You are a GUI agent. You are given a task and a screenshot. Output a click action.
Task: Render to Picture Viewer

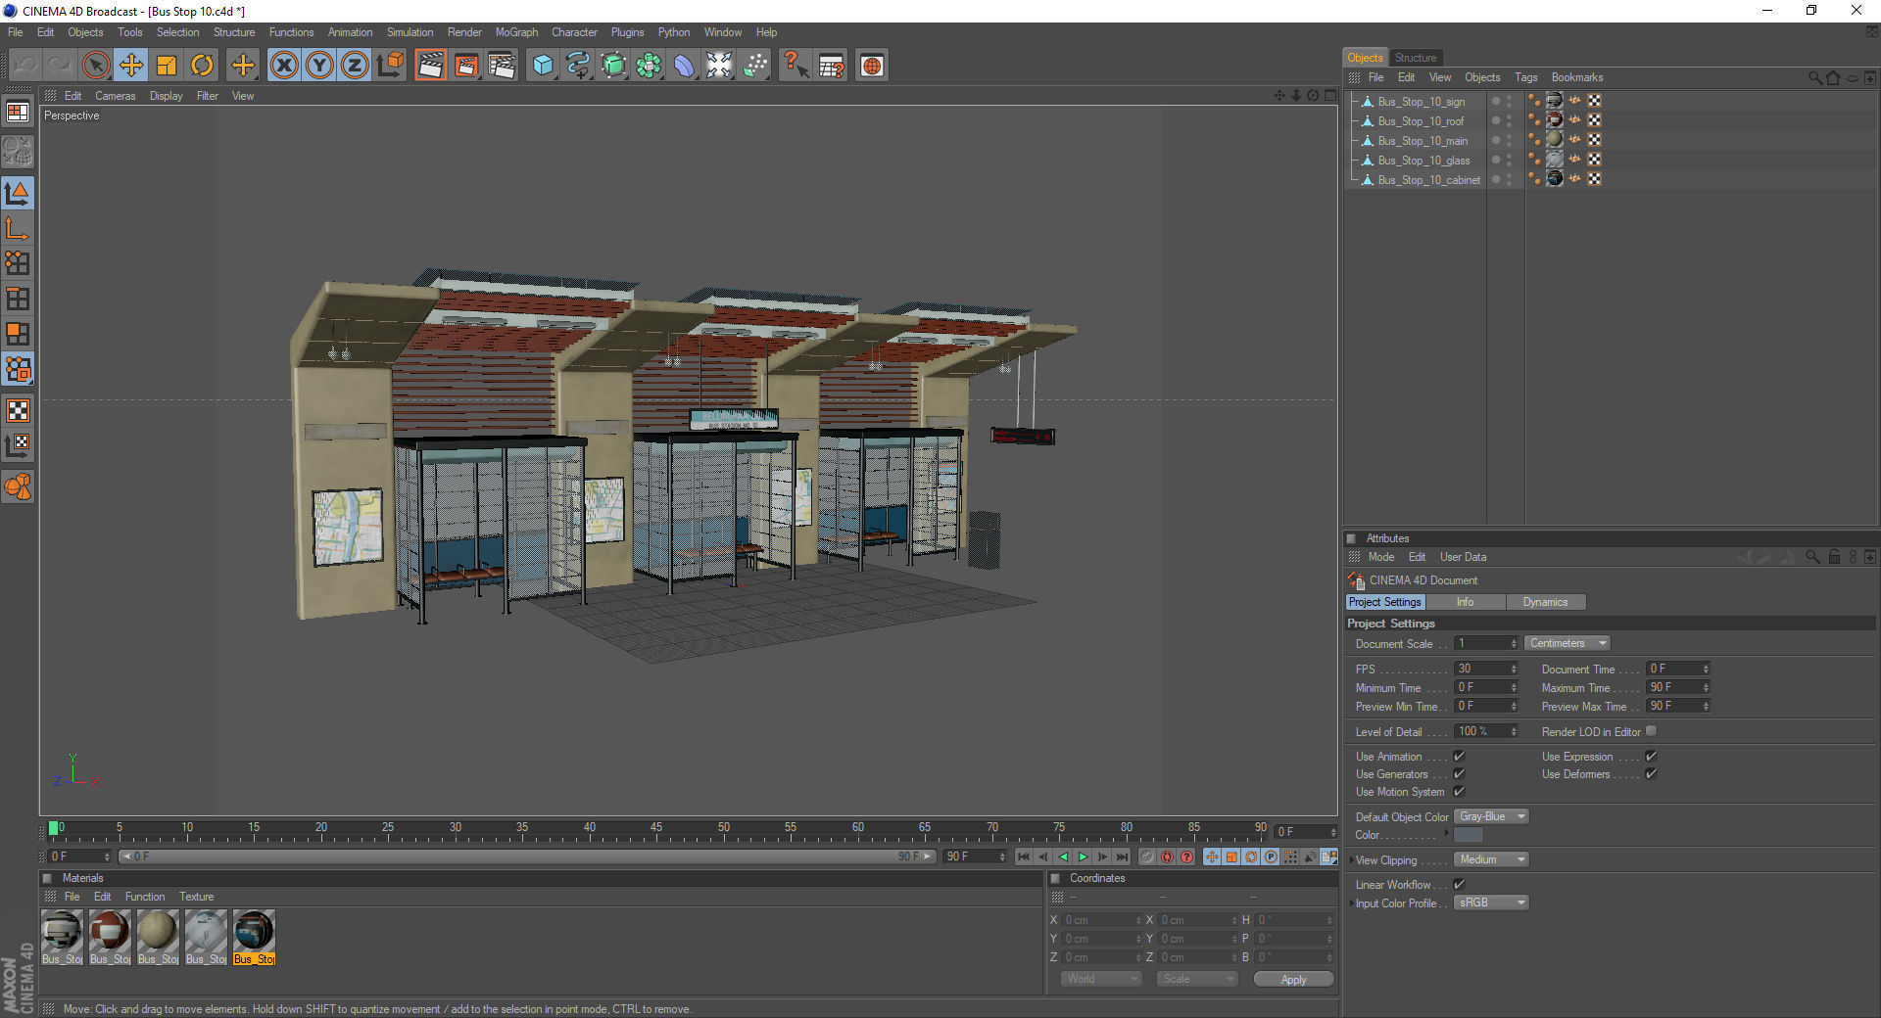(x=466, y=66)
